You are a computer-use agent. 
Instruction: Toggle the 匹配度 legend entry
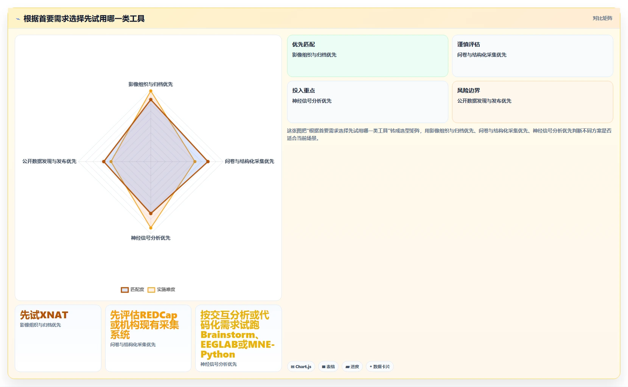point(132,290)
